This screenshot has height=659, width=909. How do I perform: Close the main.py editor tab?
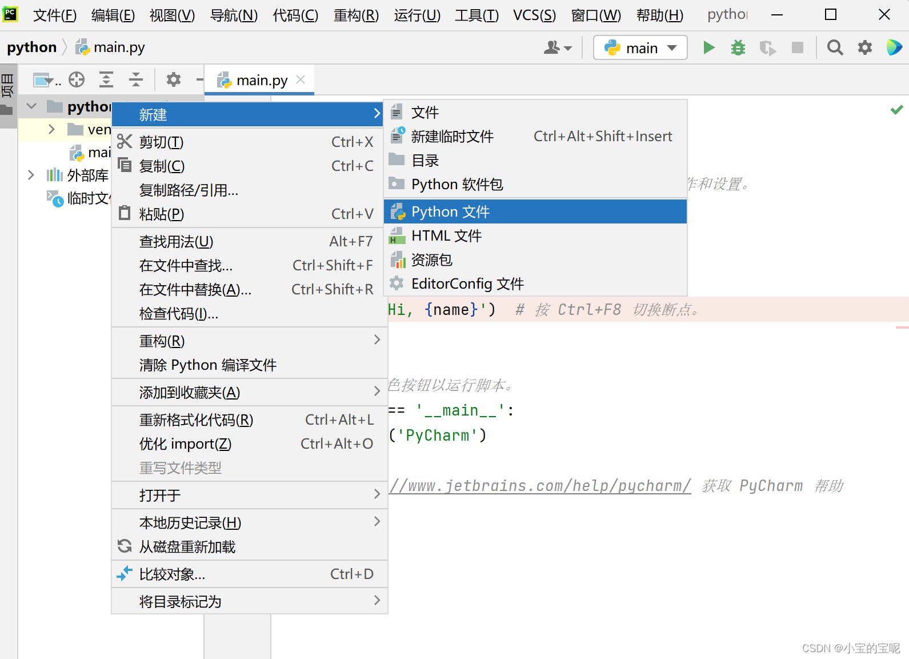(301, 80)
